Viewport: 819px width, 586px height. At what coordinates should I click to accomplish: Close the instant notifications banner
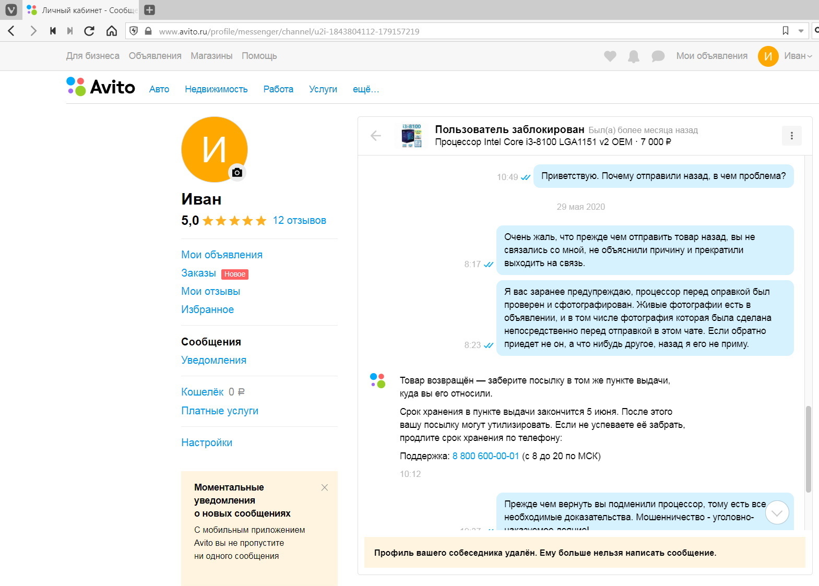click(325, 487)
